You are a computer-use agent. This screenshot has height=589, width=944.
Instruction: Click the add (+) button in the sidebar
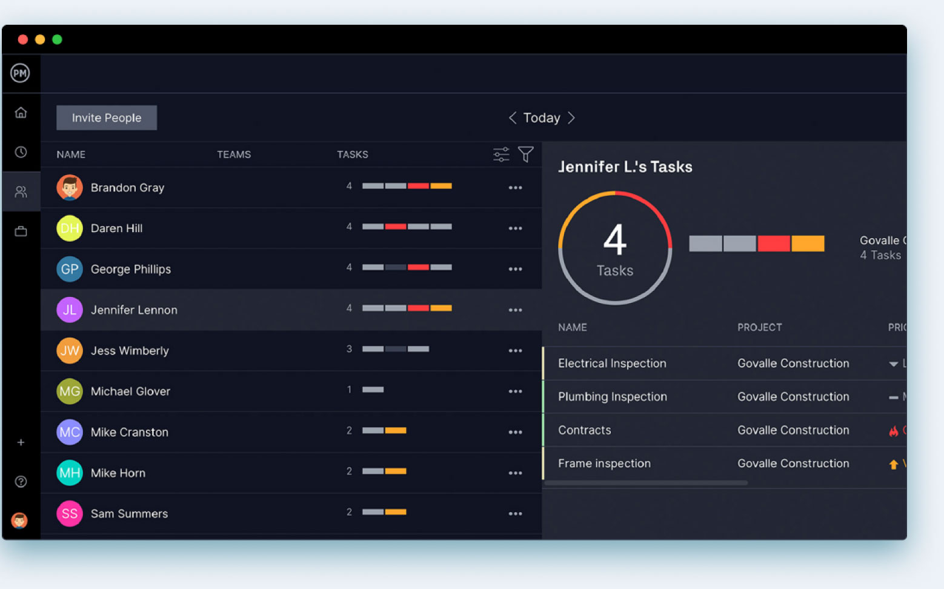tap(21, 442)
